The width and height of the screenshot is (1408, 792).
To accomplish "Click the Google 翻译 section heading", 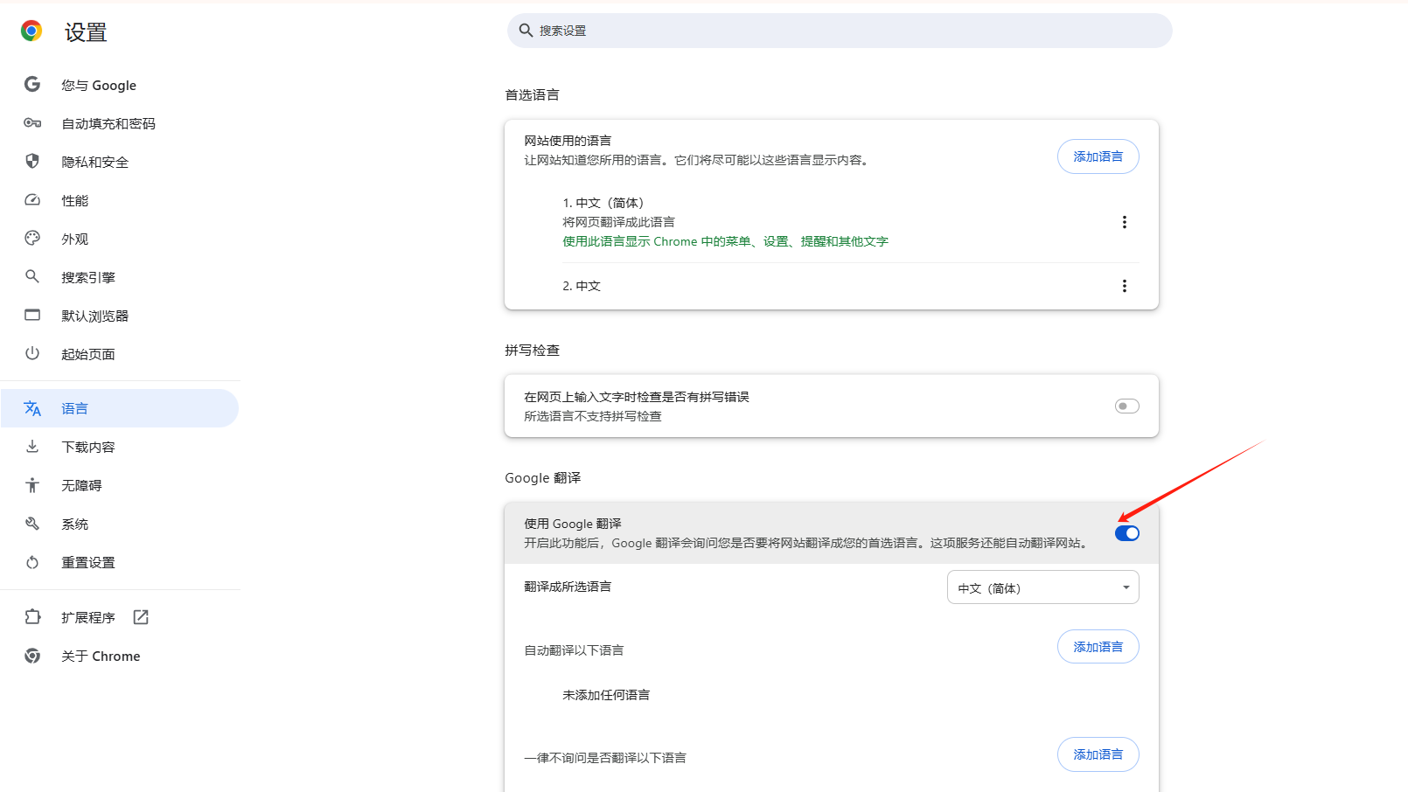I will pyautogui.click(x=543, y=477).
